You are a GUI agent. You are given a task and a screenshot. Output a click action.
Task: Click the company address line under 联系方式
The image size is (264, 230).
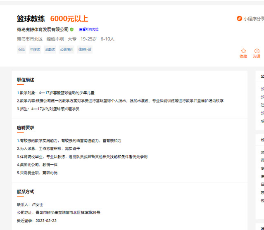[58, 213]
